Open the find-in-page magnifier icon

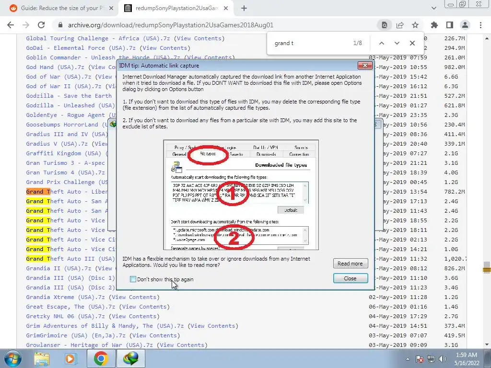[x=385, y=25]
